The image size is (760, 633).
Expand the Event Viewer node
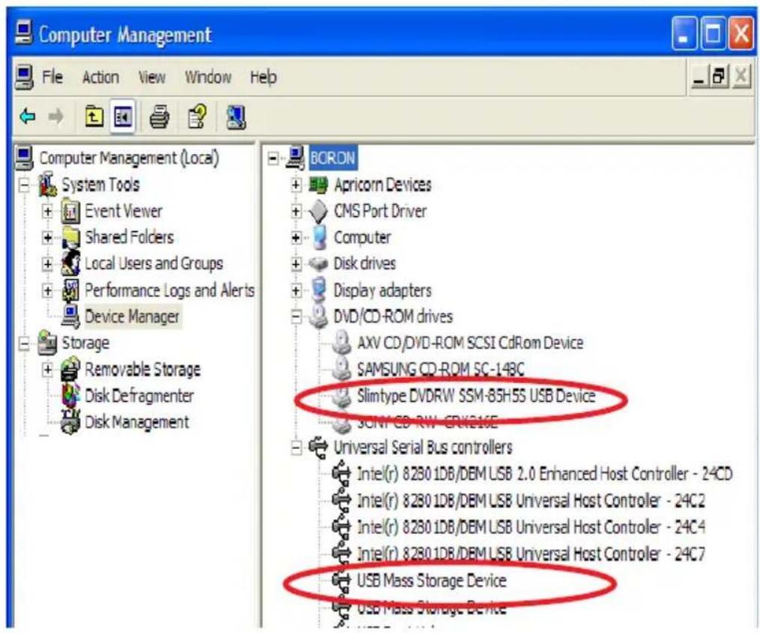(47, 212)
